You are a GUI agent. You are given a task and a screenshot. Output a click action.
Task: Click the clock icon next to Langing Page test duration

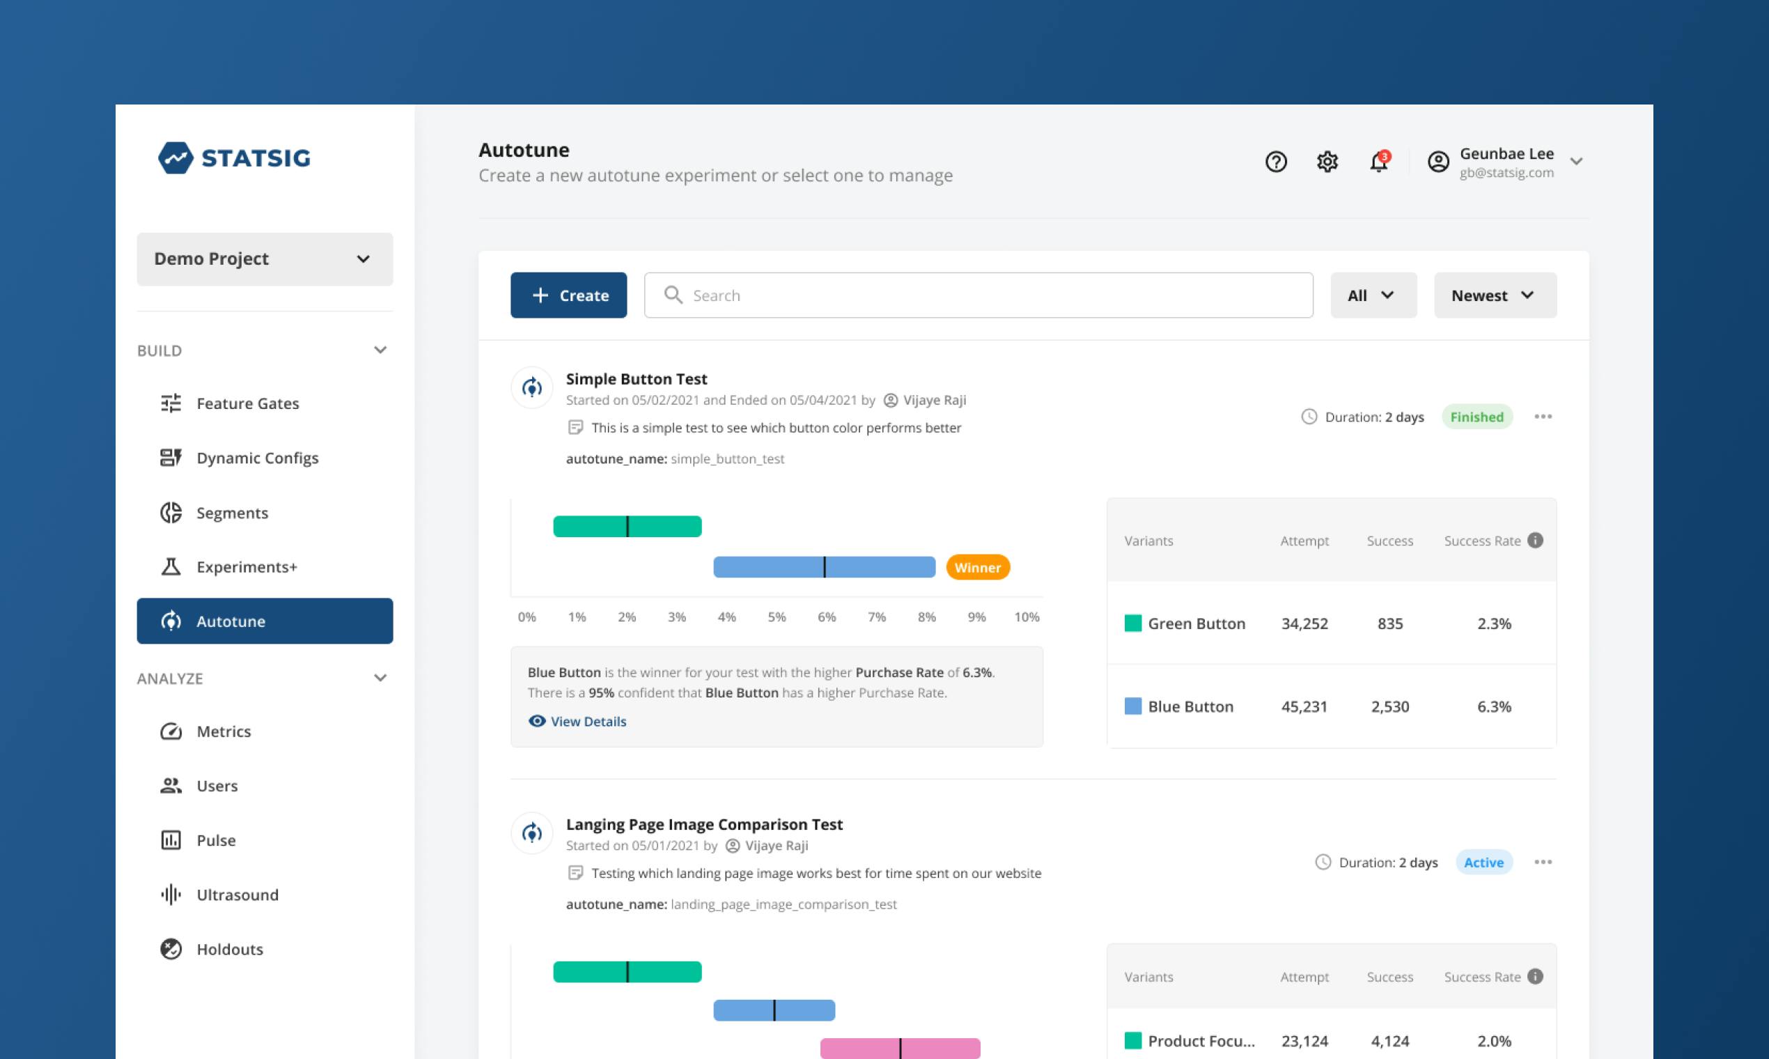tap(1323, 862)
